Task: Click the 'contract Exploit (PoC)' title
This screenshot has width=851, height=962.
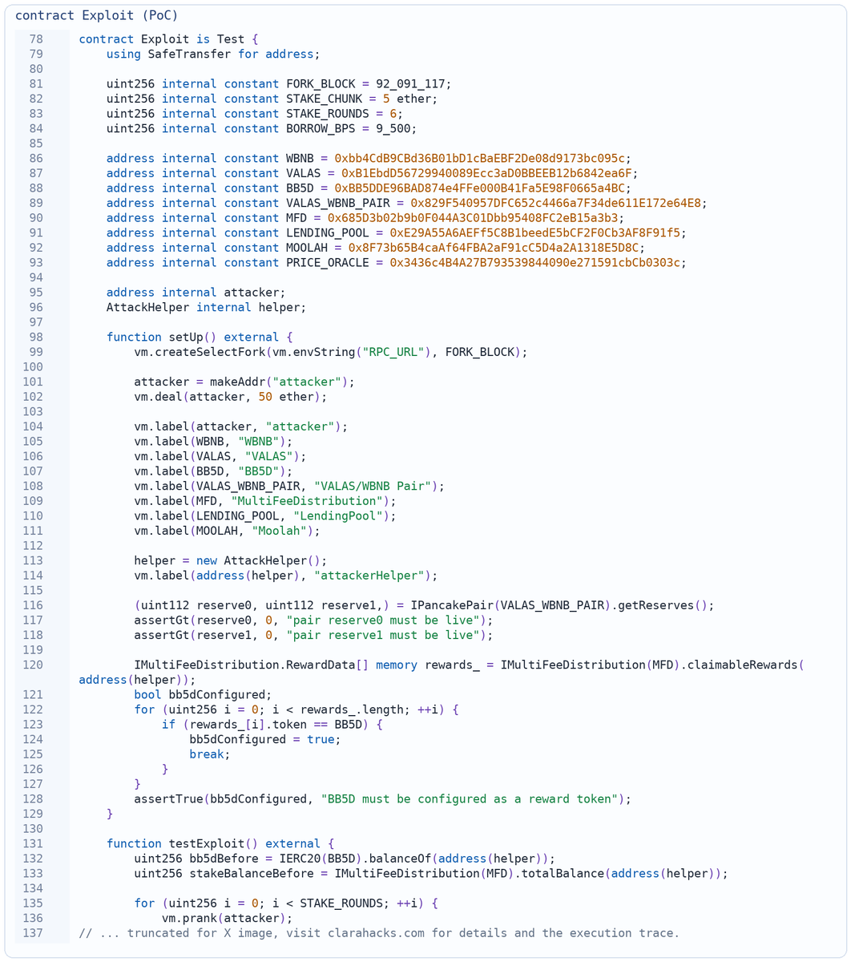Action: 96,15
